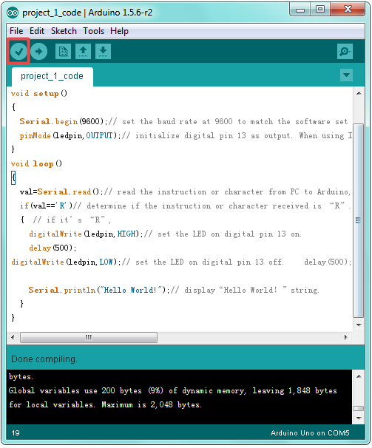Click 'Arduino Uno on COM5' in the status bar
This screenshot has width=372, height=448.
pyautogui.click(x=310, y=433)
